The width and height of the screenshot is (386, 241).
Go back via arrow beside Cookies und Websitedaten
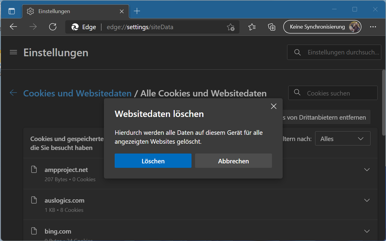(13, 93)
